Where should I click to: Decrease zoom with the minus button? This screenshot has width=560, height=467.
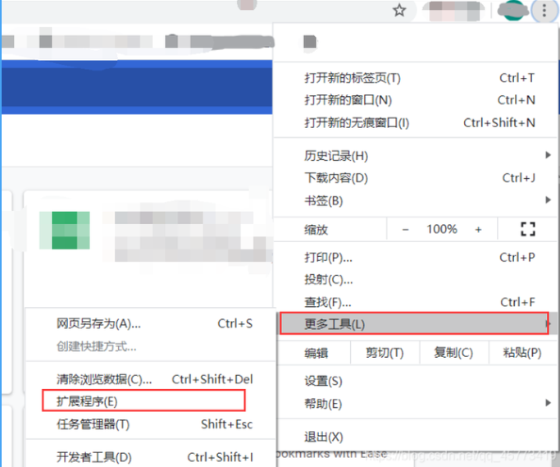click(x=405, y=230)
